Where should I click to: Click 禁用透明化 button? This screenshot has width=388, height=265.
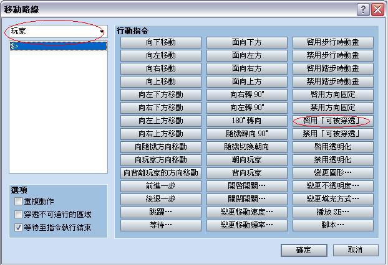pyautogui.click(x=333, y=160)
